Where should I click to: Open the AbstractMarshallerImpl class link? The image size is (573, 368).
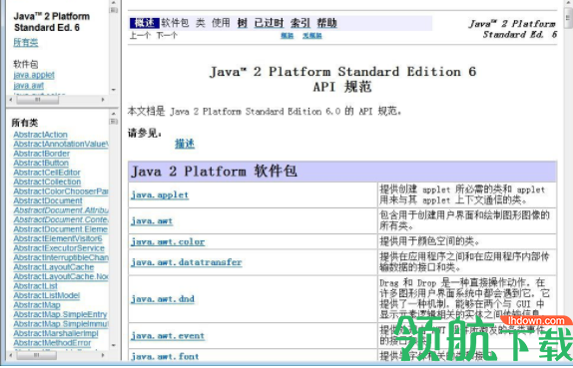click(56, 334)
